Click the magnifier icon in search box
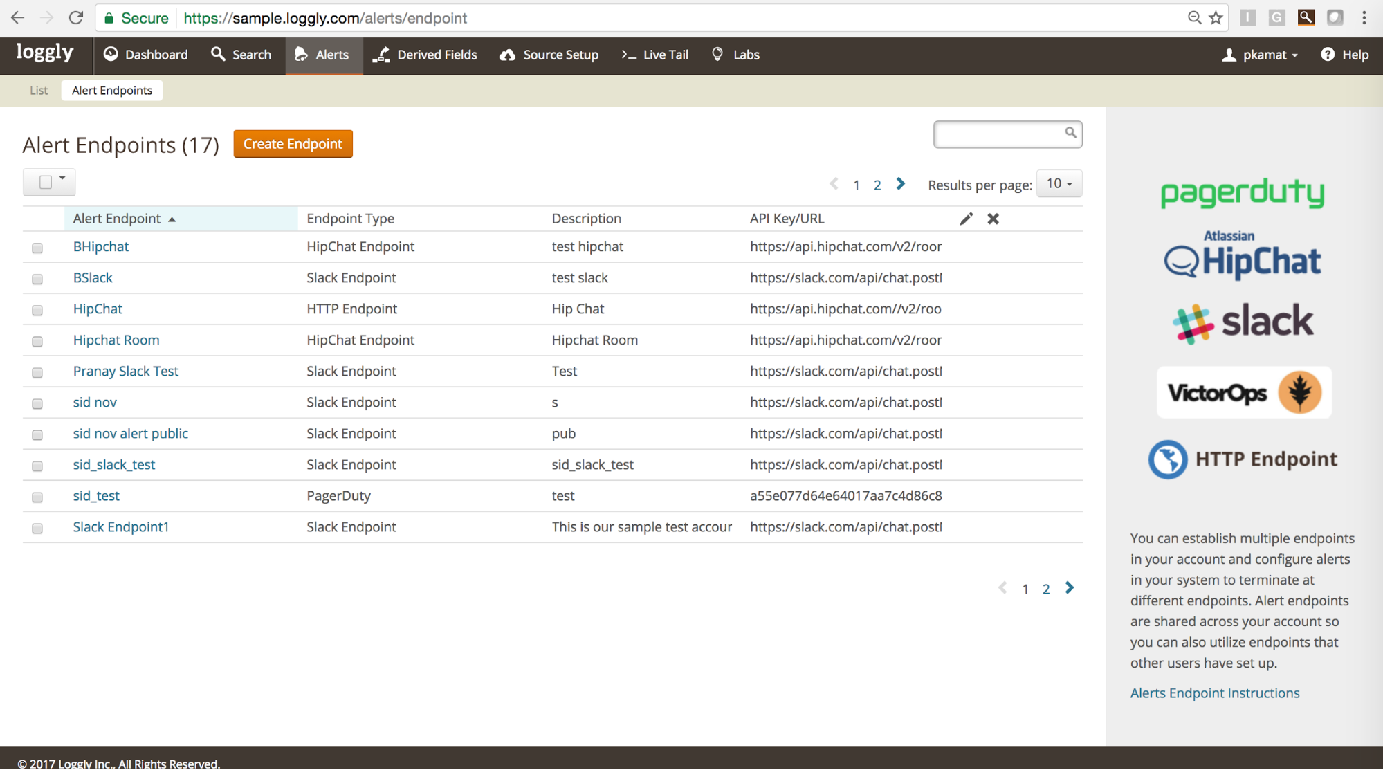Image resolution: width=1383 pixels, height=770 pixels. (1070, 132)
